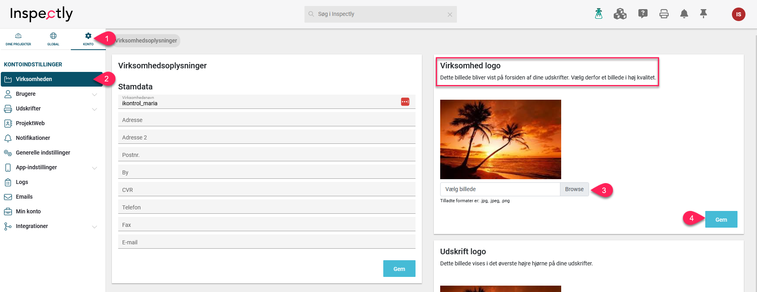Open ProjektWeb sidebar item

click(x=52, y=123)
